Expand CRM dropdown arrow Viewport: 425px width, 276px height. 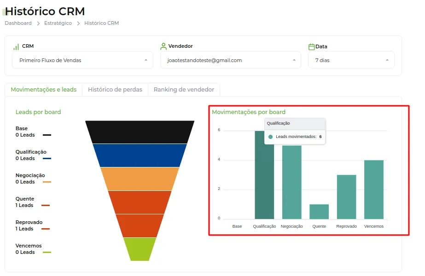pos(146,60)
